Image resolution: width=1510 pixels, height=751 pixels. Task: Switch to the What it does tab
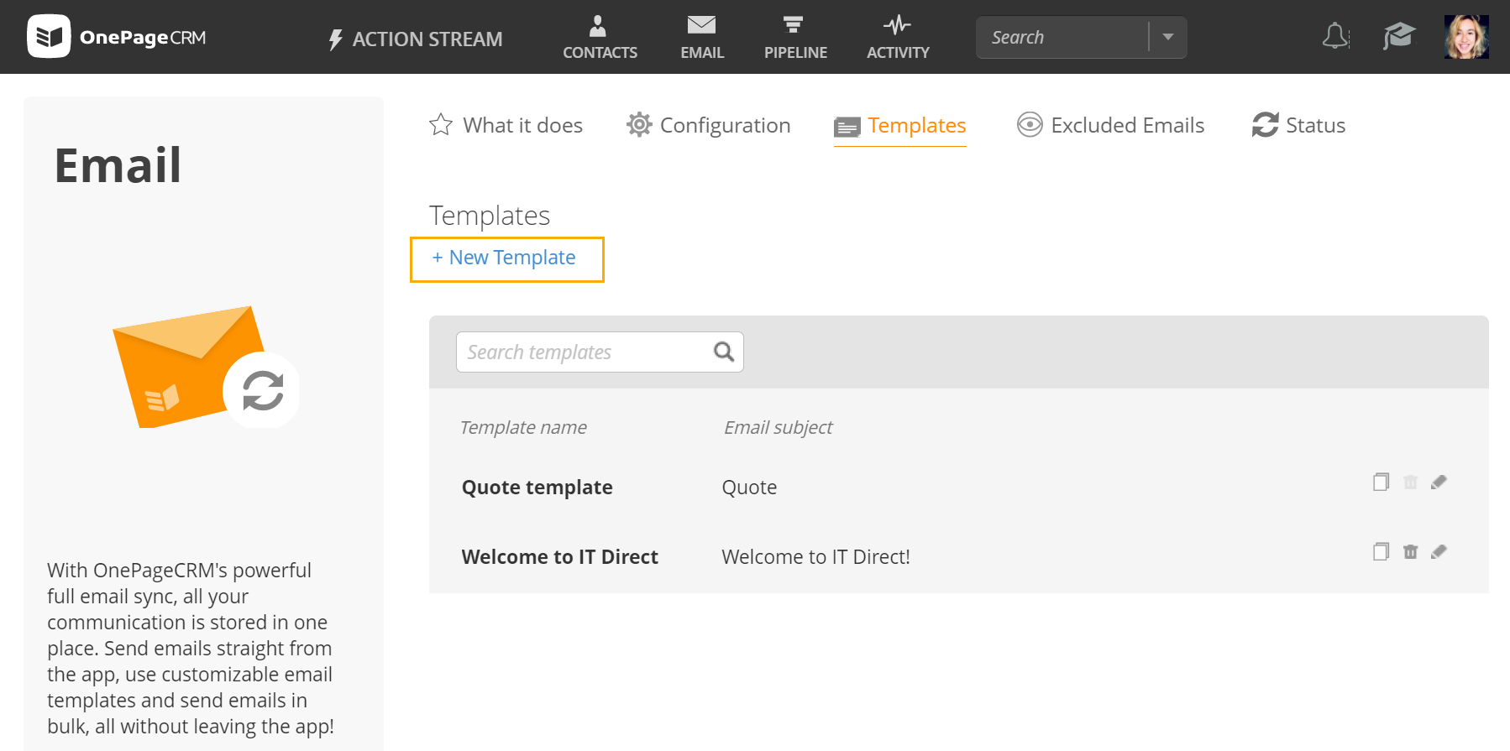[506, 125]
